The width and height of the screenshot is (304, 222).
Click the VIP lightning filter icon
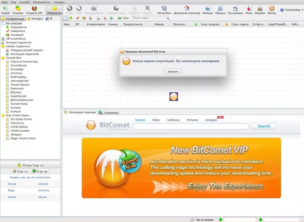tap(90, 18)
